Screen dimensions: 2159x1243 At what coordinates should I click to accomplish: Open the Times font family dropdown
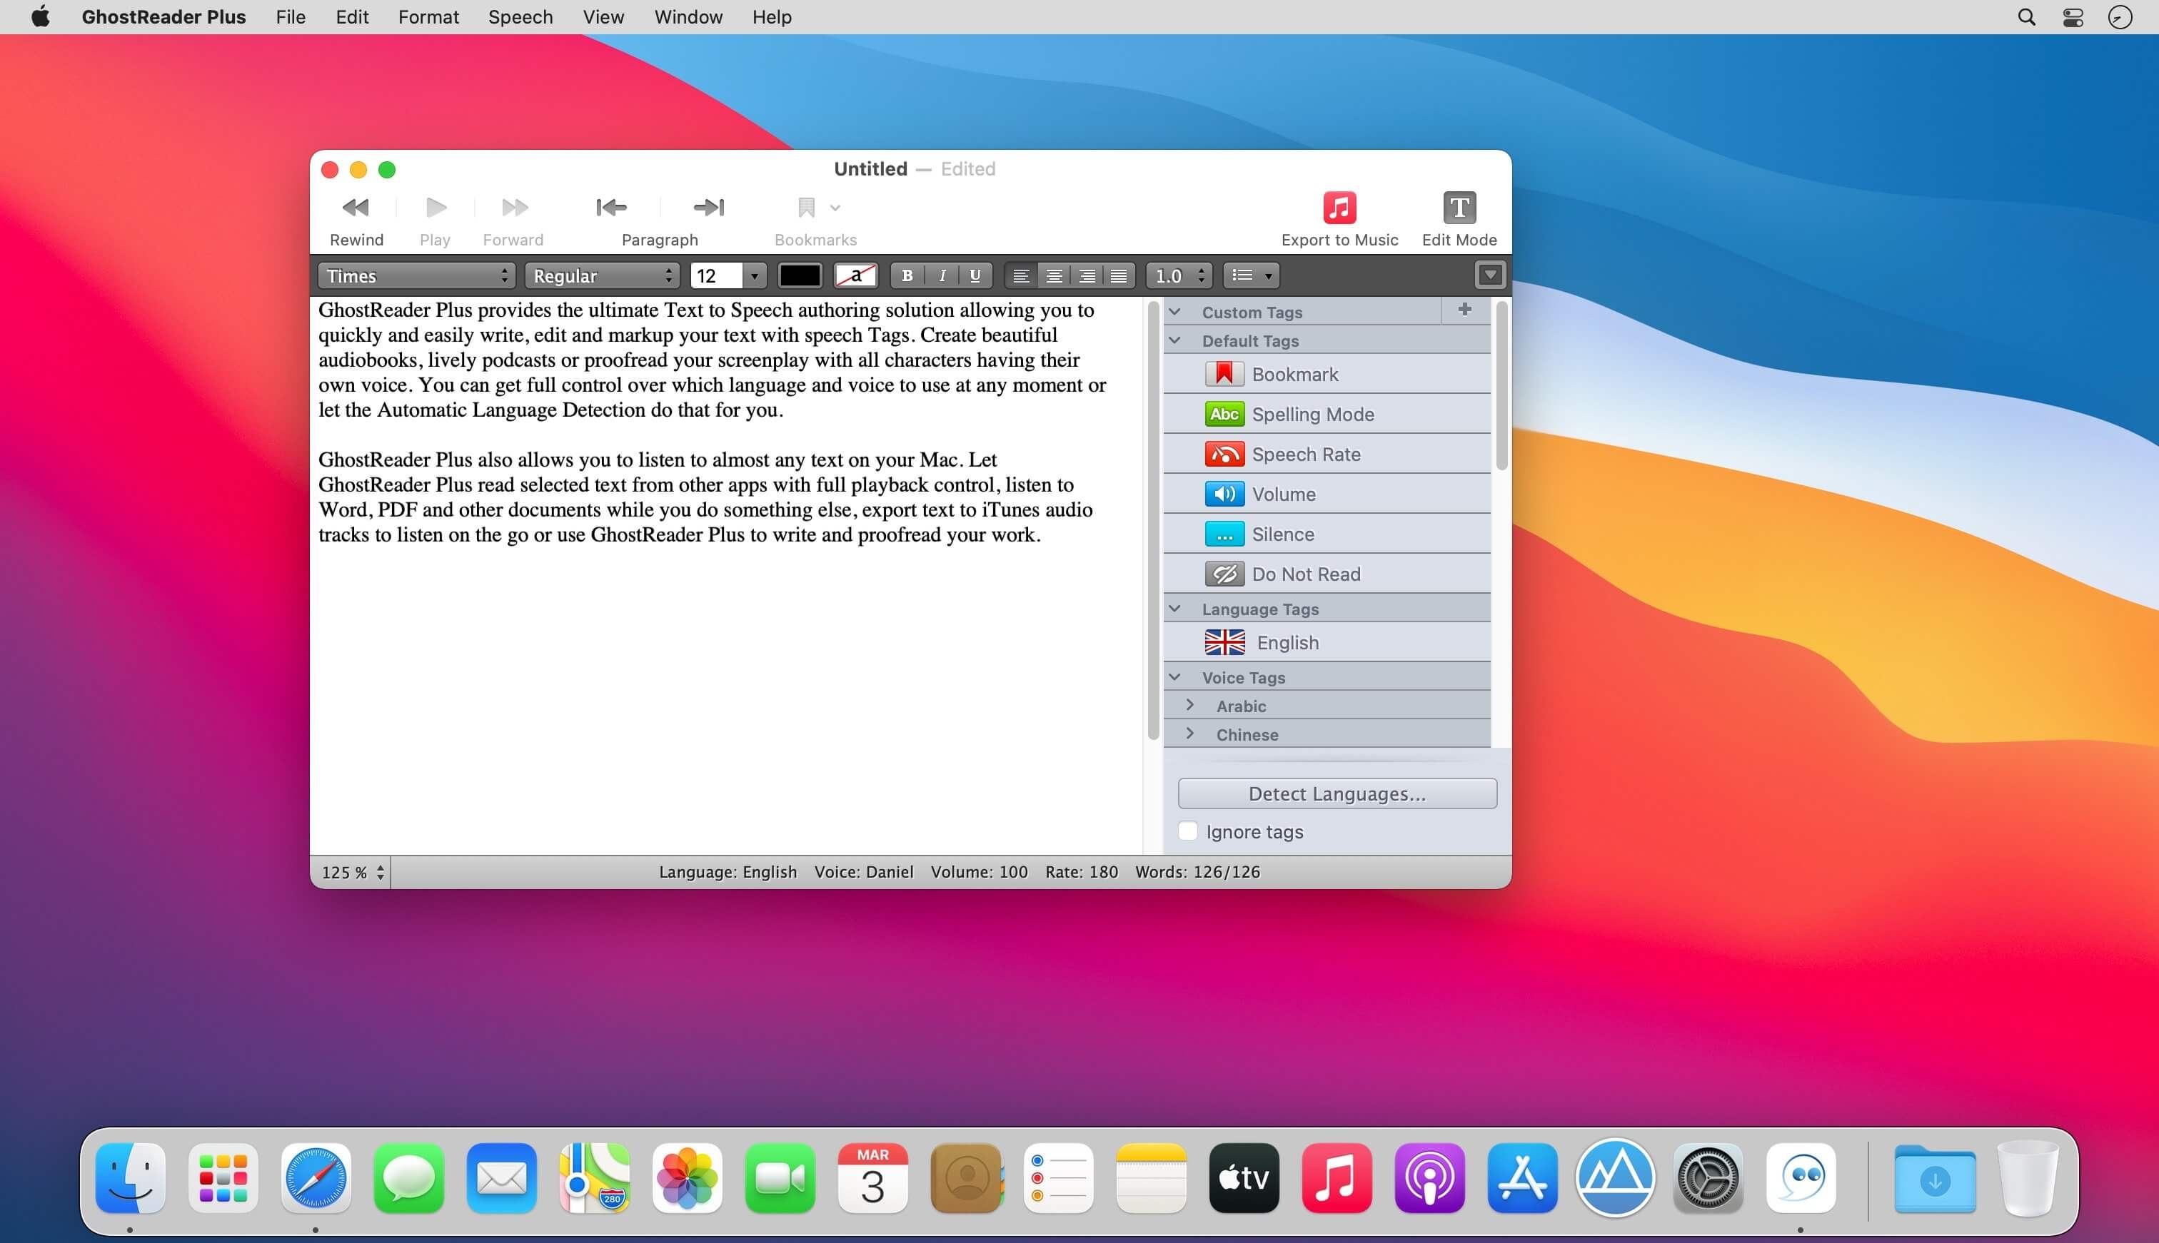coord(416,275)
